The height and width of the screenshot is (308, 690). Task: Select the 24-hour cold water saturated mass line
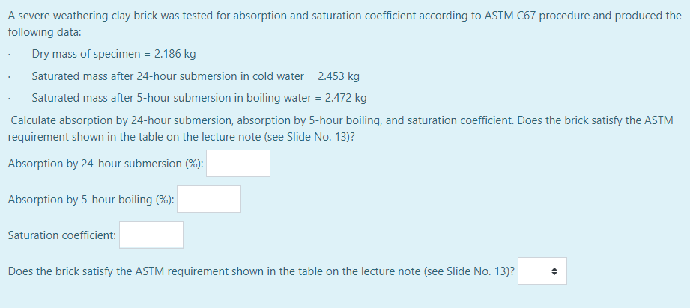coord(196,76)
